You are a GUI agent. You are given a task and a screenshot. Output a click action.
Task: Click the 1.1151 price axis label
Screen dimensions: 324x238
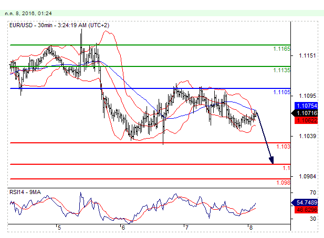[x=306, y=55]
